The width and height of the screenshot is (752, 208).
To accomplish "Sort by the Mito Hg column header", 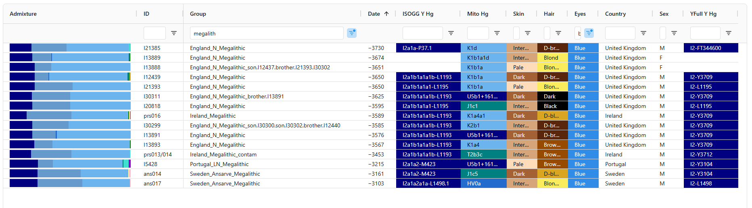I will coord(478,14).
